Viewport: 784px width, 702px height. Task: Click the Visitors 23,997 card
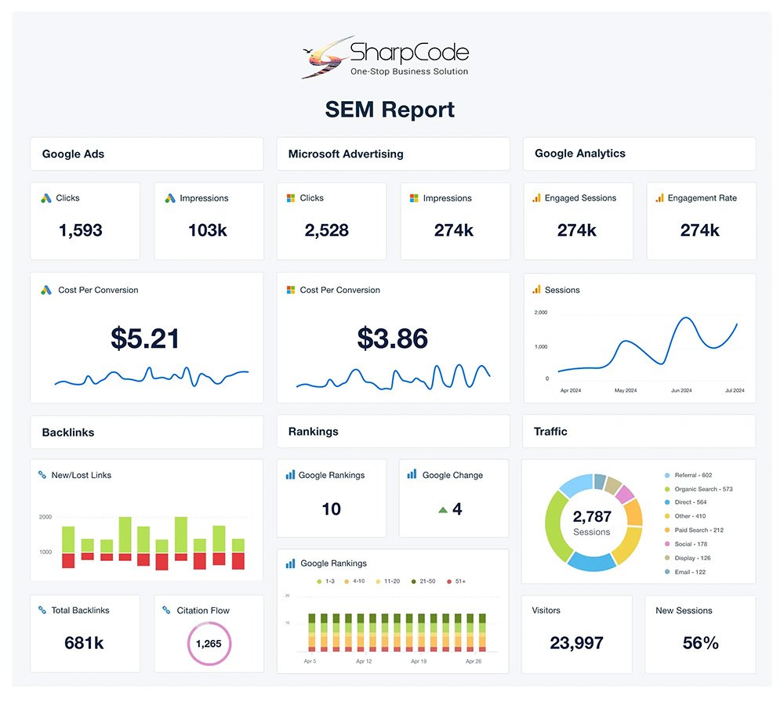[576, 634]
